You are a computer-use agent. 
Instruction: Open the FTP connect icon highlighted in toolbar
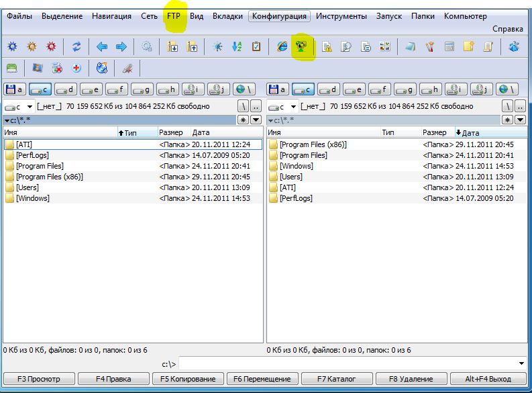tap(301, 46)
